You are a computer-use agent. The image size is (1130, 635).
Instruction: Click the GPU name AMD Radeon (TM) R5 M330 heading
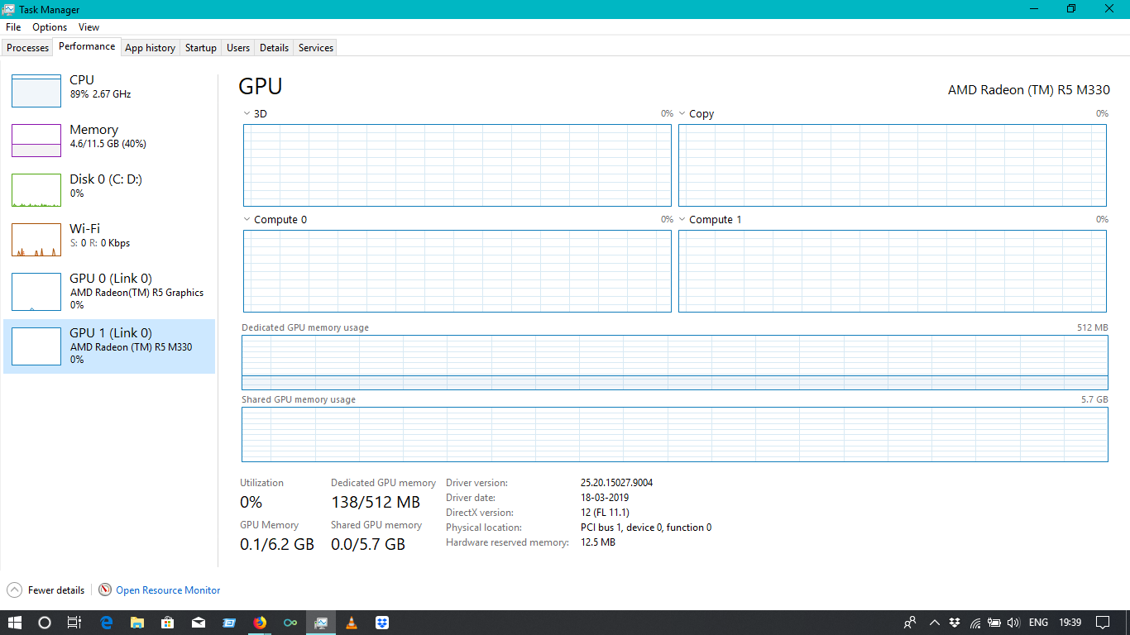1029,90
